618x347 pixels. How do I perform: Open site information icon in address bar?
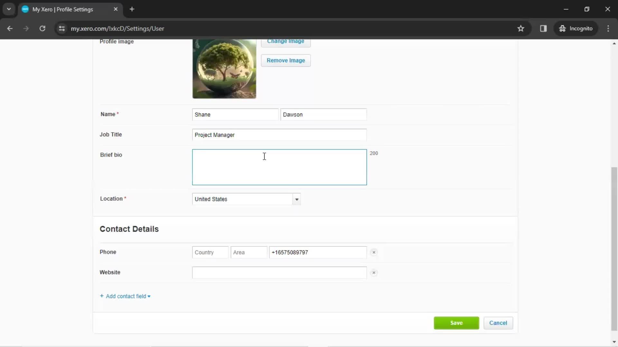point(62,28)
